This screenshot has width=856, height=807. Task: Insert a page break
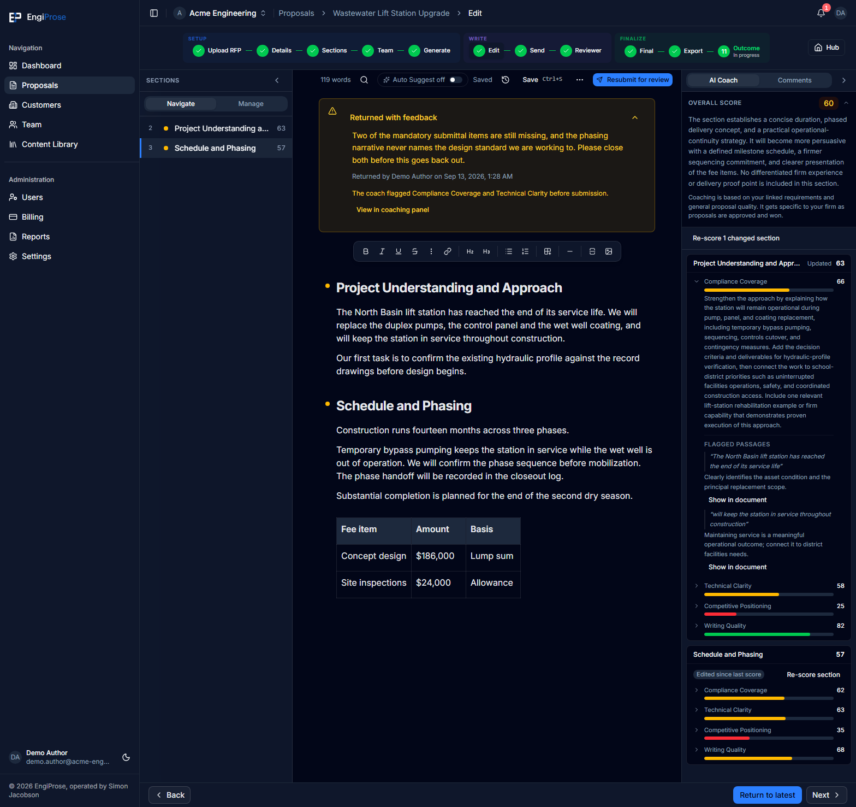[592, 251]
